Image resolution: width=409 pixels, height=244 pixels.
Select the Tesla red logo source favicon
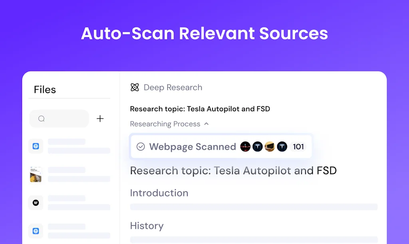click(245, 146)
